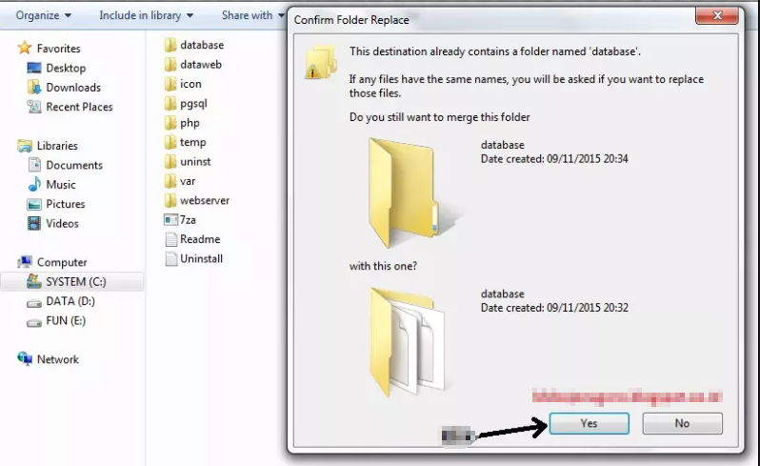Viewport: 760px width, 466px height.
Task: Click the Recent Places label
Action: pyautogui.click(x=79, y=107)
